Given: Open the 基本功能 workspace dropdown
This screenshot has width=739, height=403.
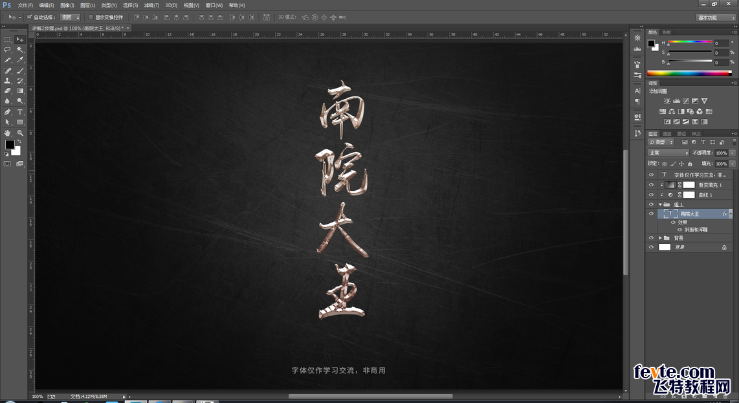Looking at the screenshot, I should click(x=716, y=17).
